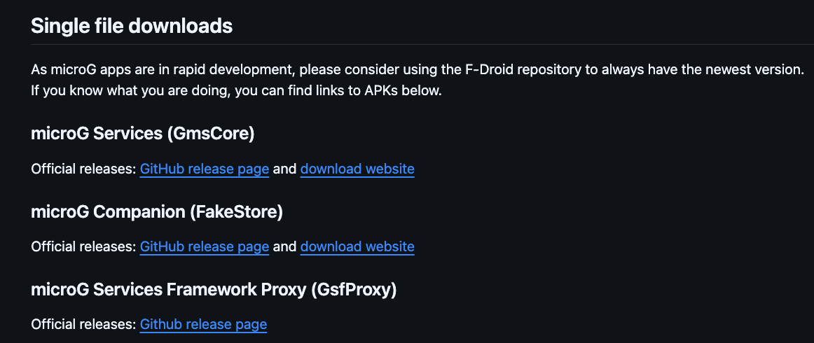
Task: Click "microG Services Framework Proxy (GsfProxy)" heading
Action: 214,288
